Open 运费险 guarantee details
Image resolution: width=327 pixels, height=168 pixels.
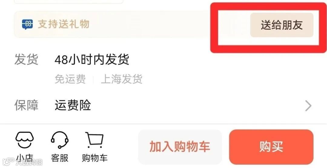pyautogui.click(x=73, y=105)
